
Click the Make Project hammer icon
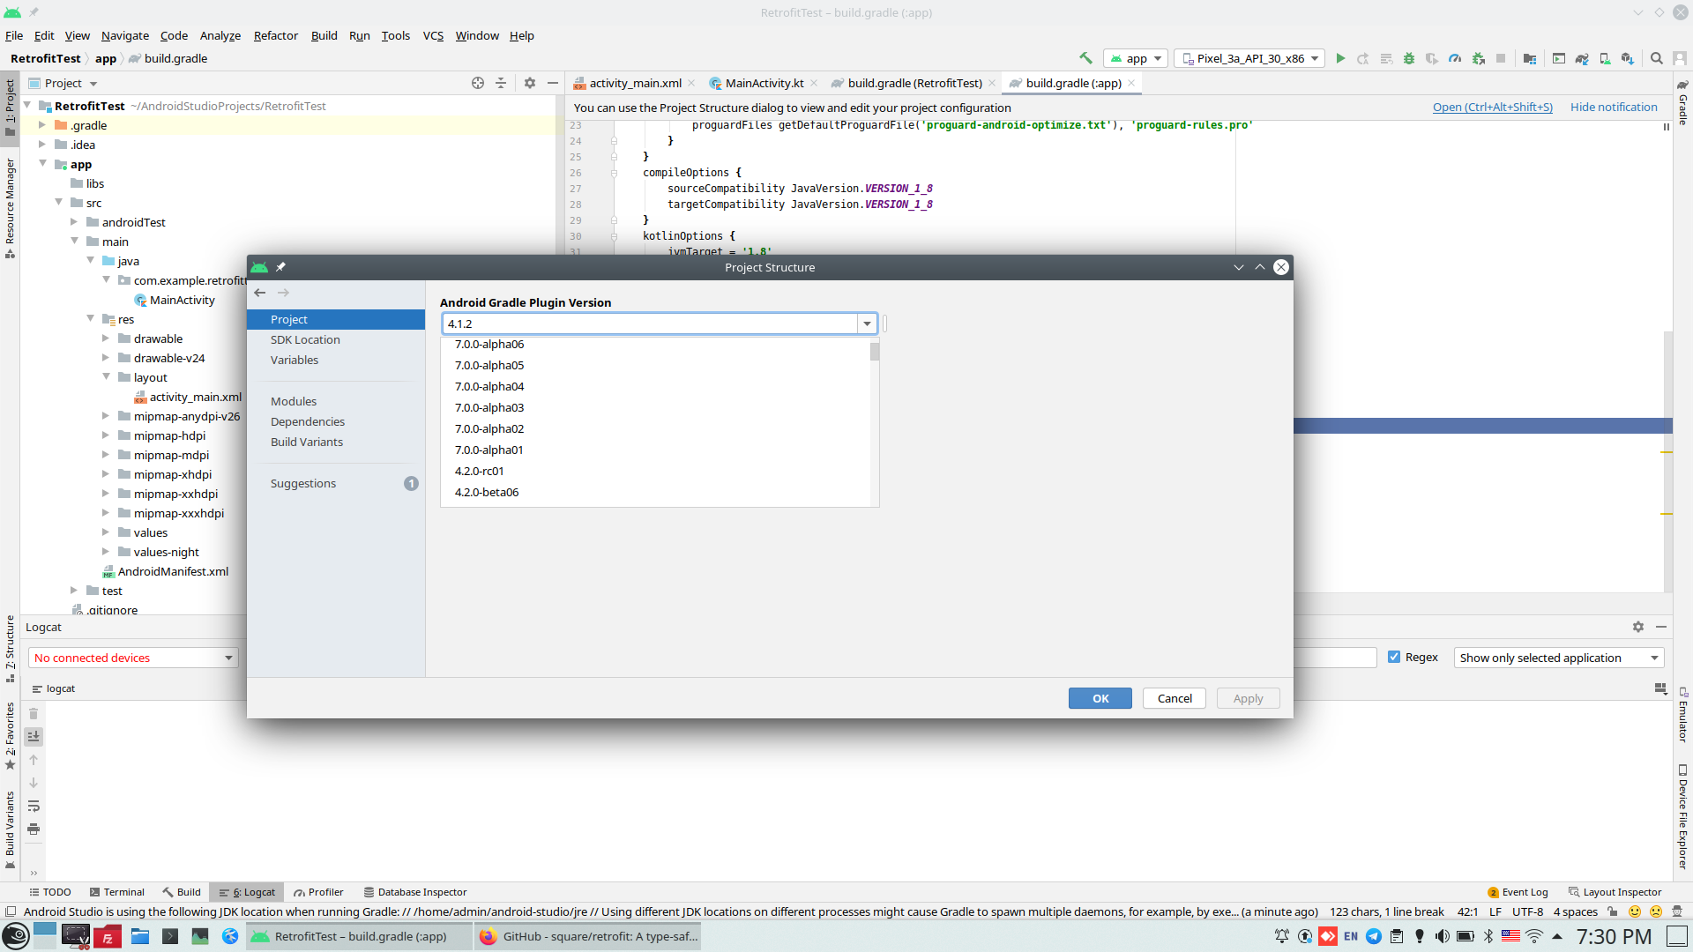pos(1085,58)
